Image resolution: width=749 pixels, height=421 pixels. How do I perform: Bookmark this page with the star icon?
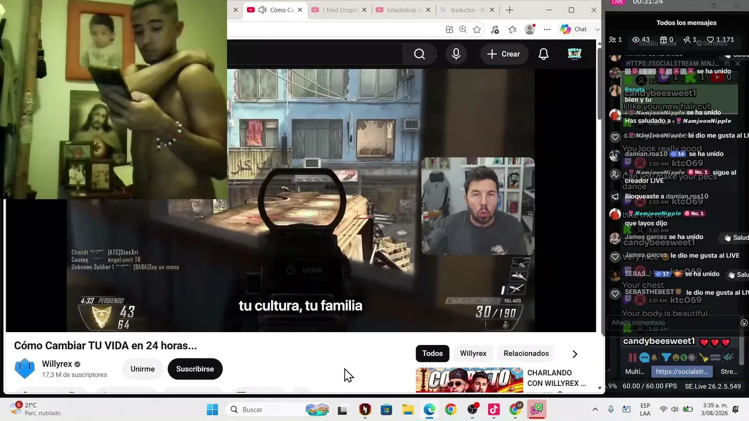click(477, 29)
